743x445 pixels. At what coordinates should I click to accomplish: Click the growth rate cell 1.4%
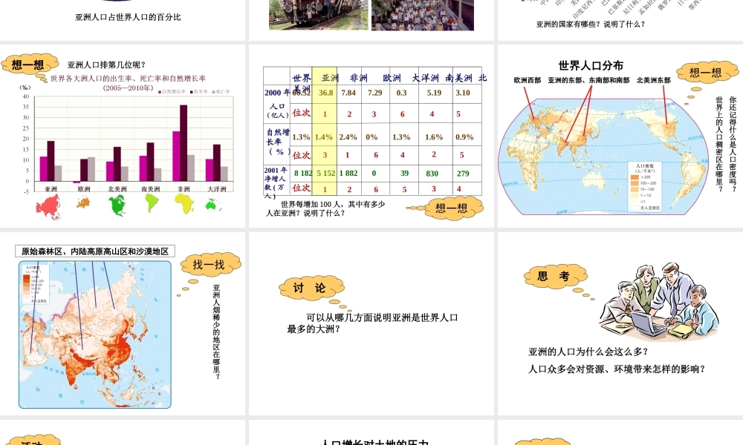324,137
